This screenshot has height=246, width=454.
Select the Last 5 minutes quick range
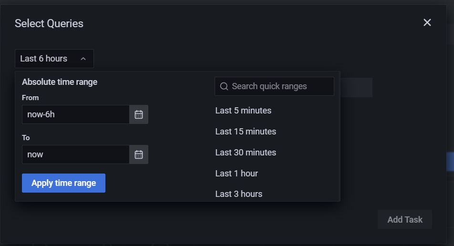(243, 111)
